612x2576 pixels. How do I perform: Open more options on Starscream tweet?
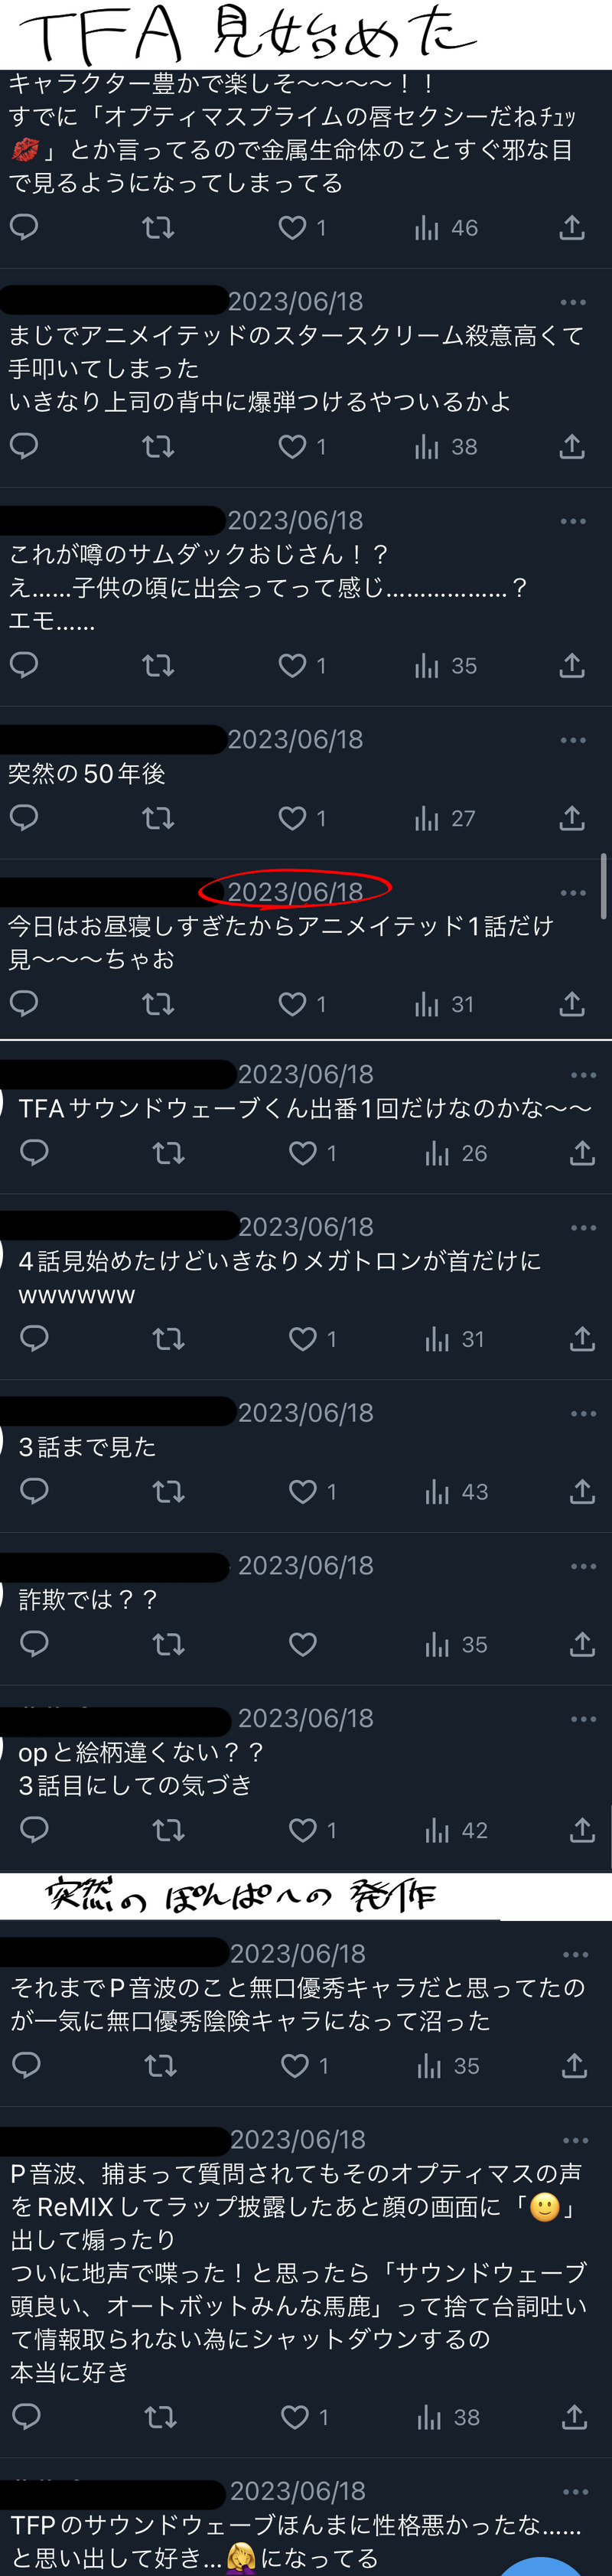[573, 302]
